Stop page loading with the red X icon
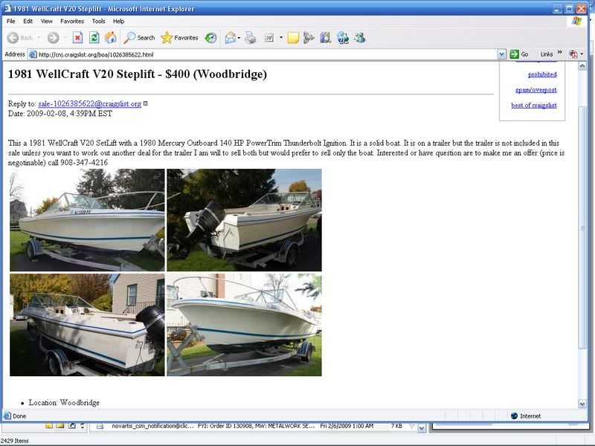Image resolution: width=595 pixels, height=446 pixels. point(77,38)
